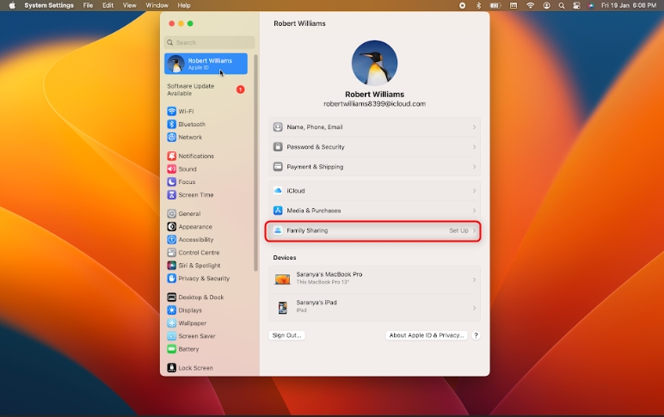664x417 pixels.
Task: Open the View menu
Action: [129, 5]
